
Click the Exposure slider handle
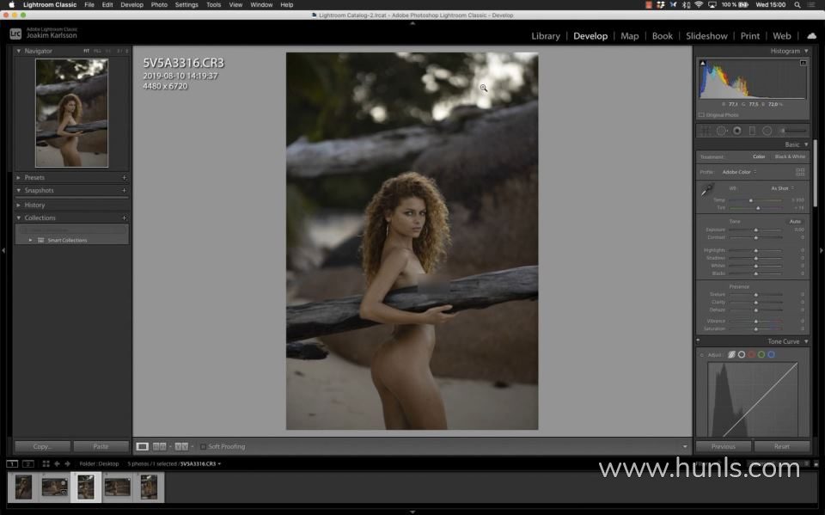click(x=755, y=230)
